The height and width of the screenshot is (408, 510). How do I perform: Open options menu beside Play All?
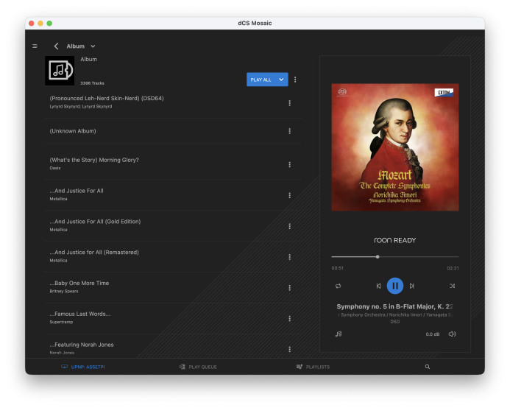click(295, 80)
